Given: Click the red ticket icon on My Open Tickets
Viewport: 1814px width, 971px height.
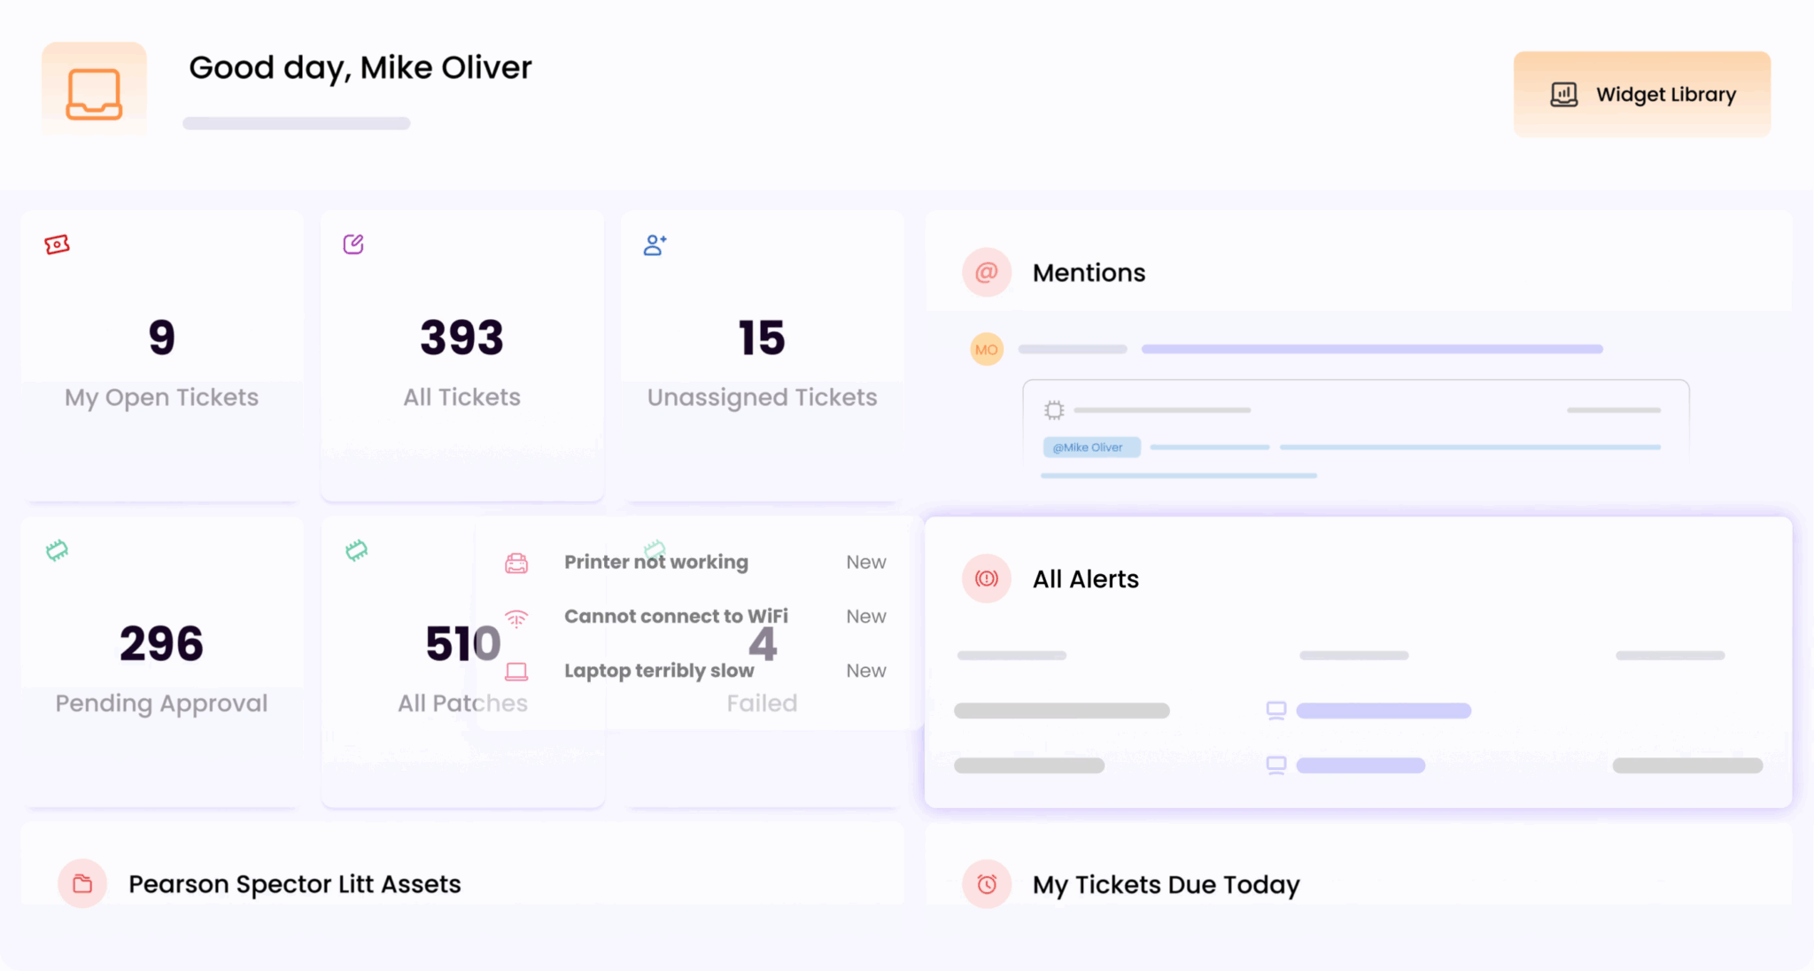Looking at the screenshot, I should pyautogui.click(x=58, y=245).
